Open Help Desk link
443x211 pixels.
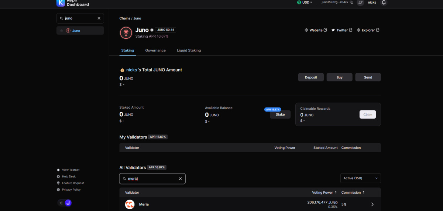point(69,176)
